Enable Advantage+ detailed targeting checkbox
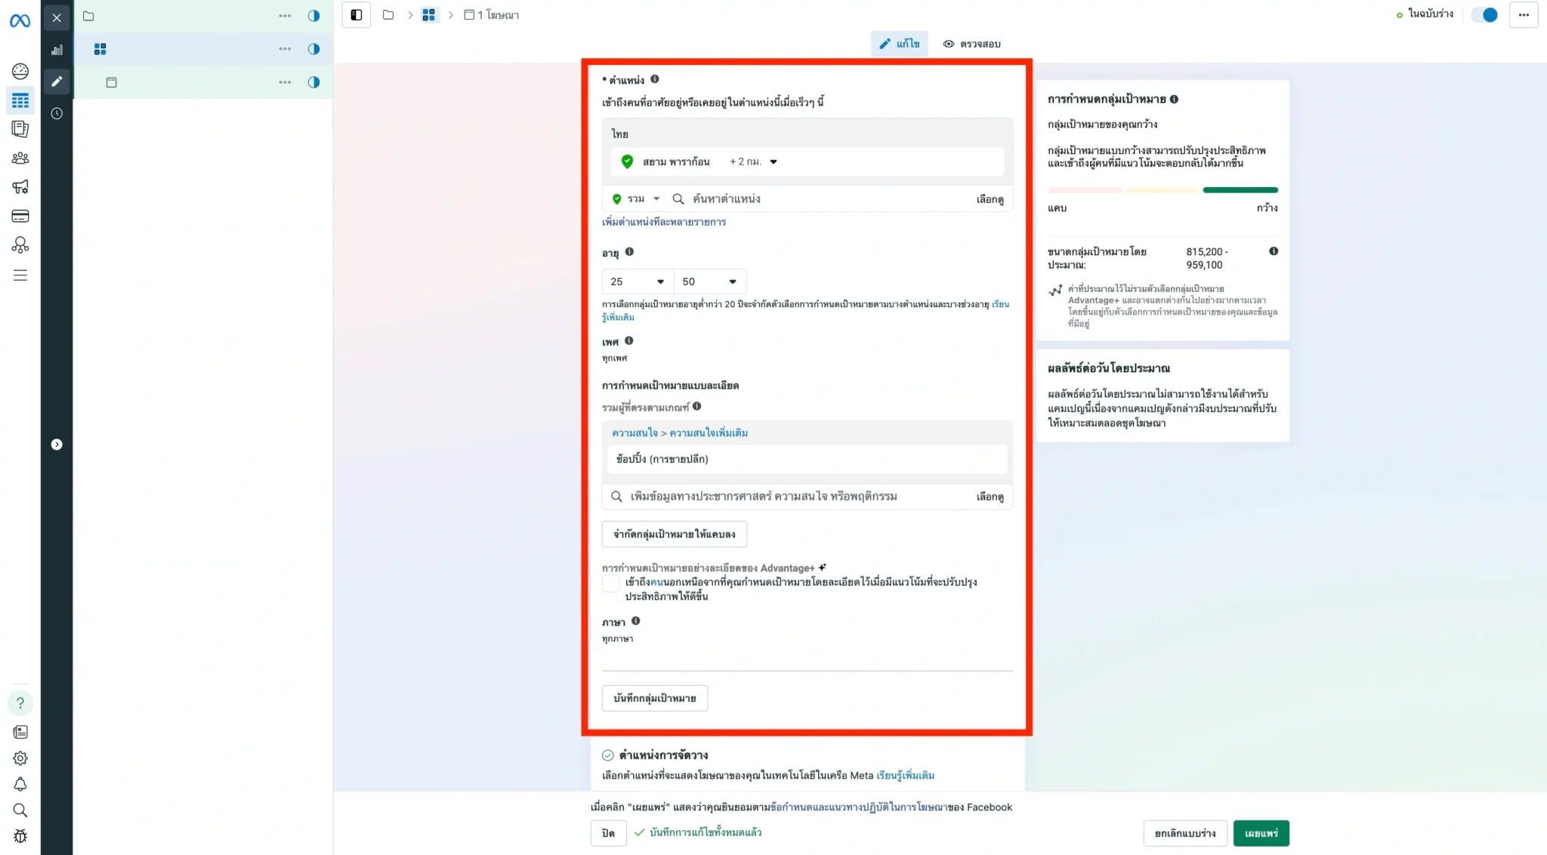 [x=611, y=583]
